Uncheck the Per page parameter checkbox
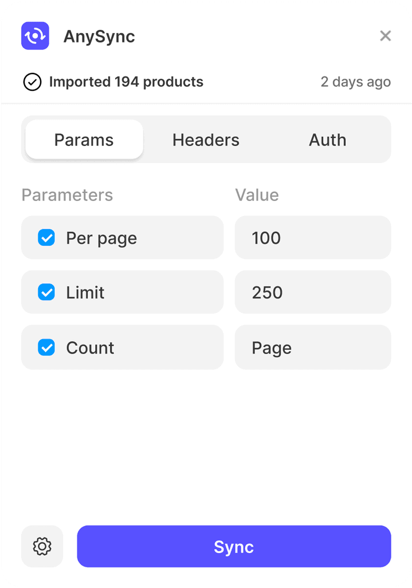Screen dimensions: 412x588 pyautogui.click(x=46, y=237)
